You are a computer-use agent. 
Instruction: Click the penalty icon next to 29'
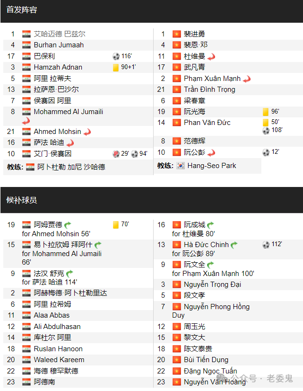tap(116, 154)
